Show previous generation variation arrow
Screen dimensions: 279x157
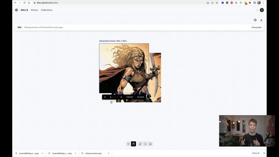(x=105, y=97)
